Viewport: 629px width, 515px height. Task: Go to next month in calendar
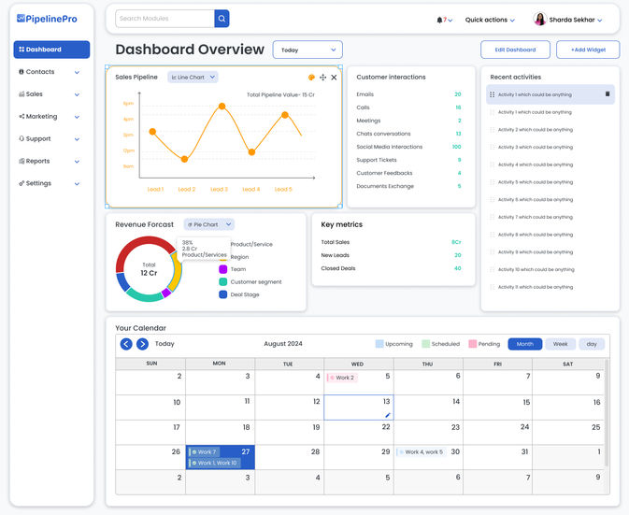click(142, 344)
